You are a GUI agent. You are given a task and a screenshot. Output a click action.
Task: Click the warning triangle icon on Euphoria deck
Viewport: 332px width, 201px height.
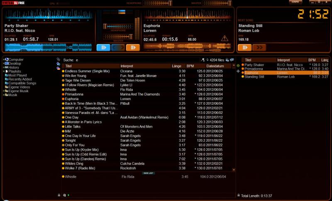click(x=225, y=39)
